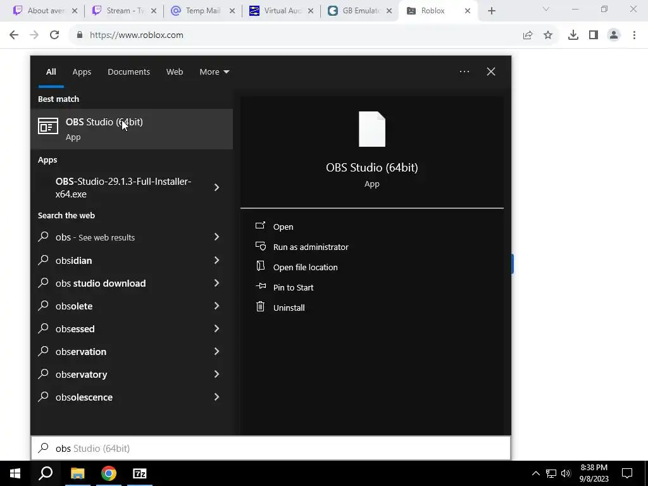Click the Uninstall trash icon
Screen dimensions: 648x486
[260, 307]
